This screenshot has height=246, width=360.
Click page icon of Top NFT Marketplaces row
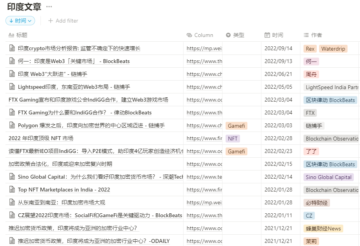point(12,190)
